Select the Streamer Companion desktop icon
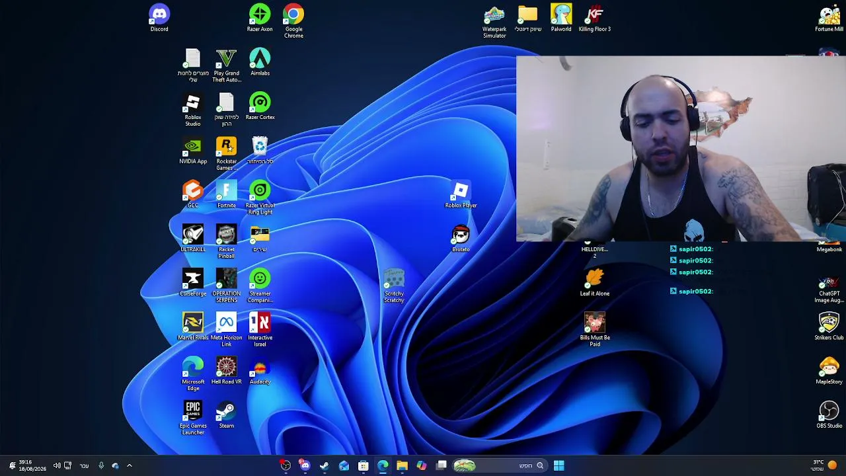The image size is (846, 476). pyautogui.click(x=260, y=286)
